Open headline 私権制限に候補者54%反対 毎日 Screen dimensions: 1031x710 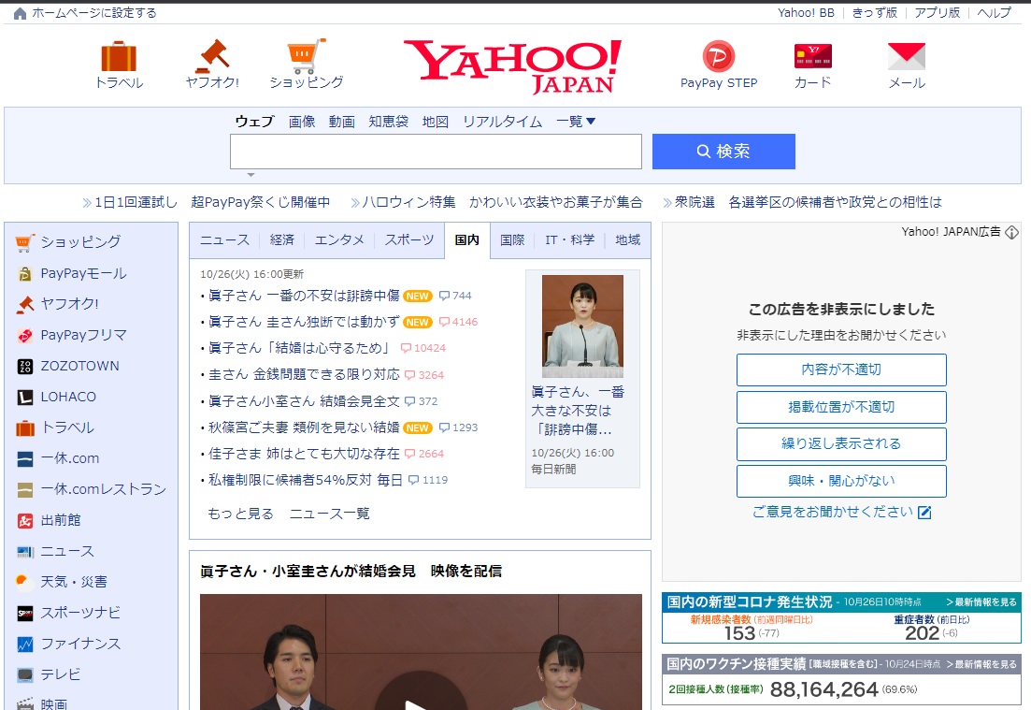click(x=305, y=480)
